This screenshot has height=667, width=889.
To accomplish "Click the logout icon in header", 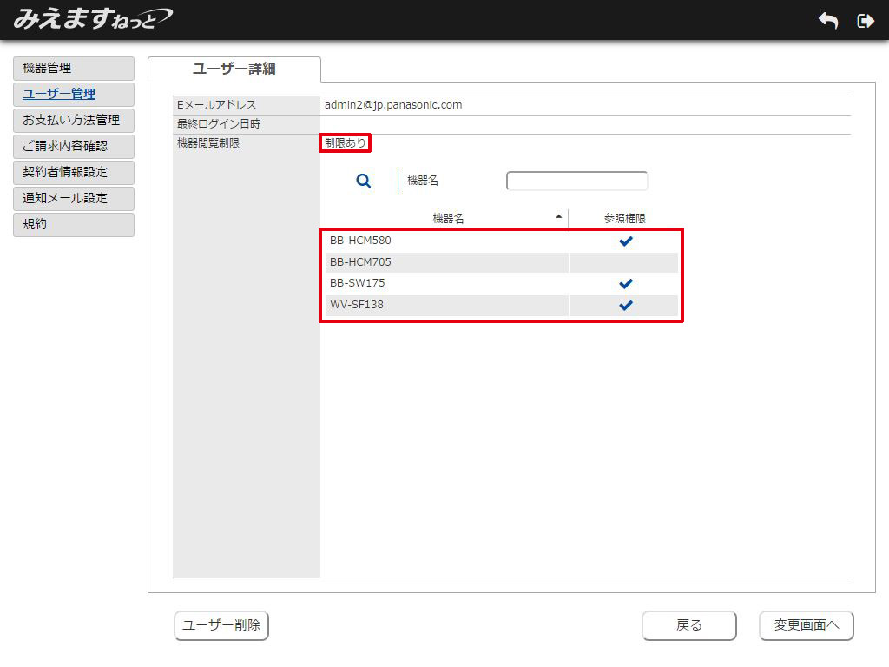I will [x=865, y=21].
